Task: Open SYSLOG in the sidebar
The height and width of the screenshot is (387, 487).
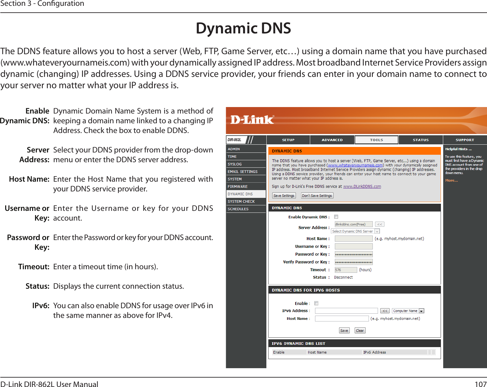Action: [246, 164]
